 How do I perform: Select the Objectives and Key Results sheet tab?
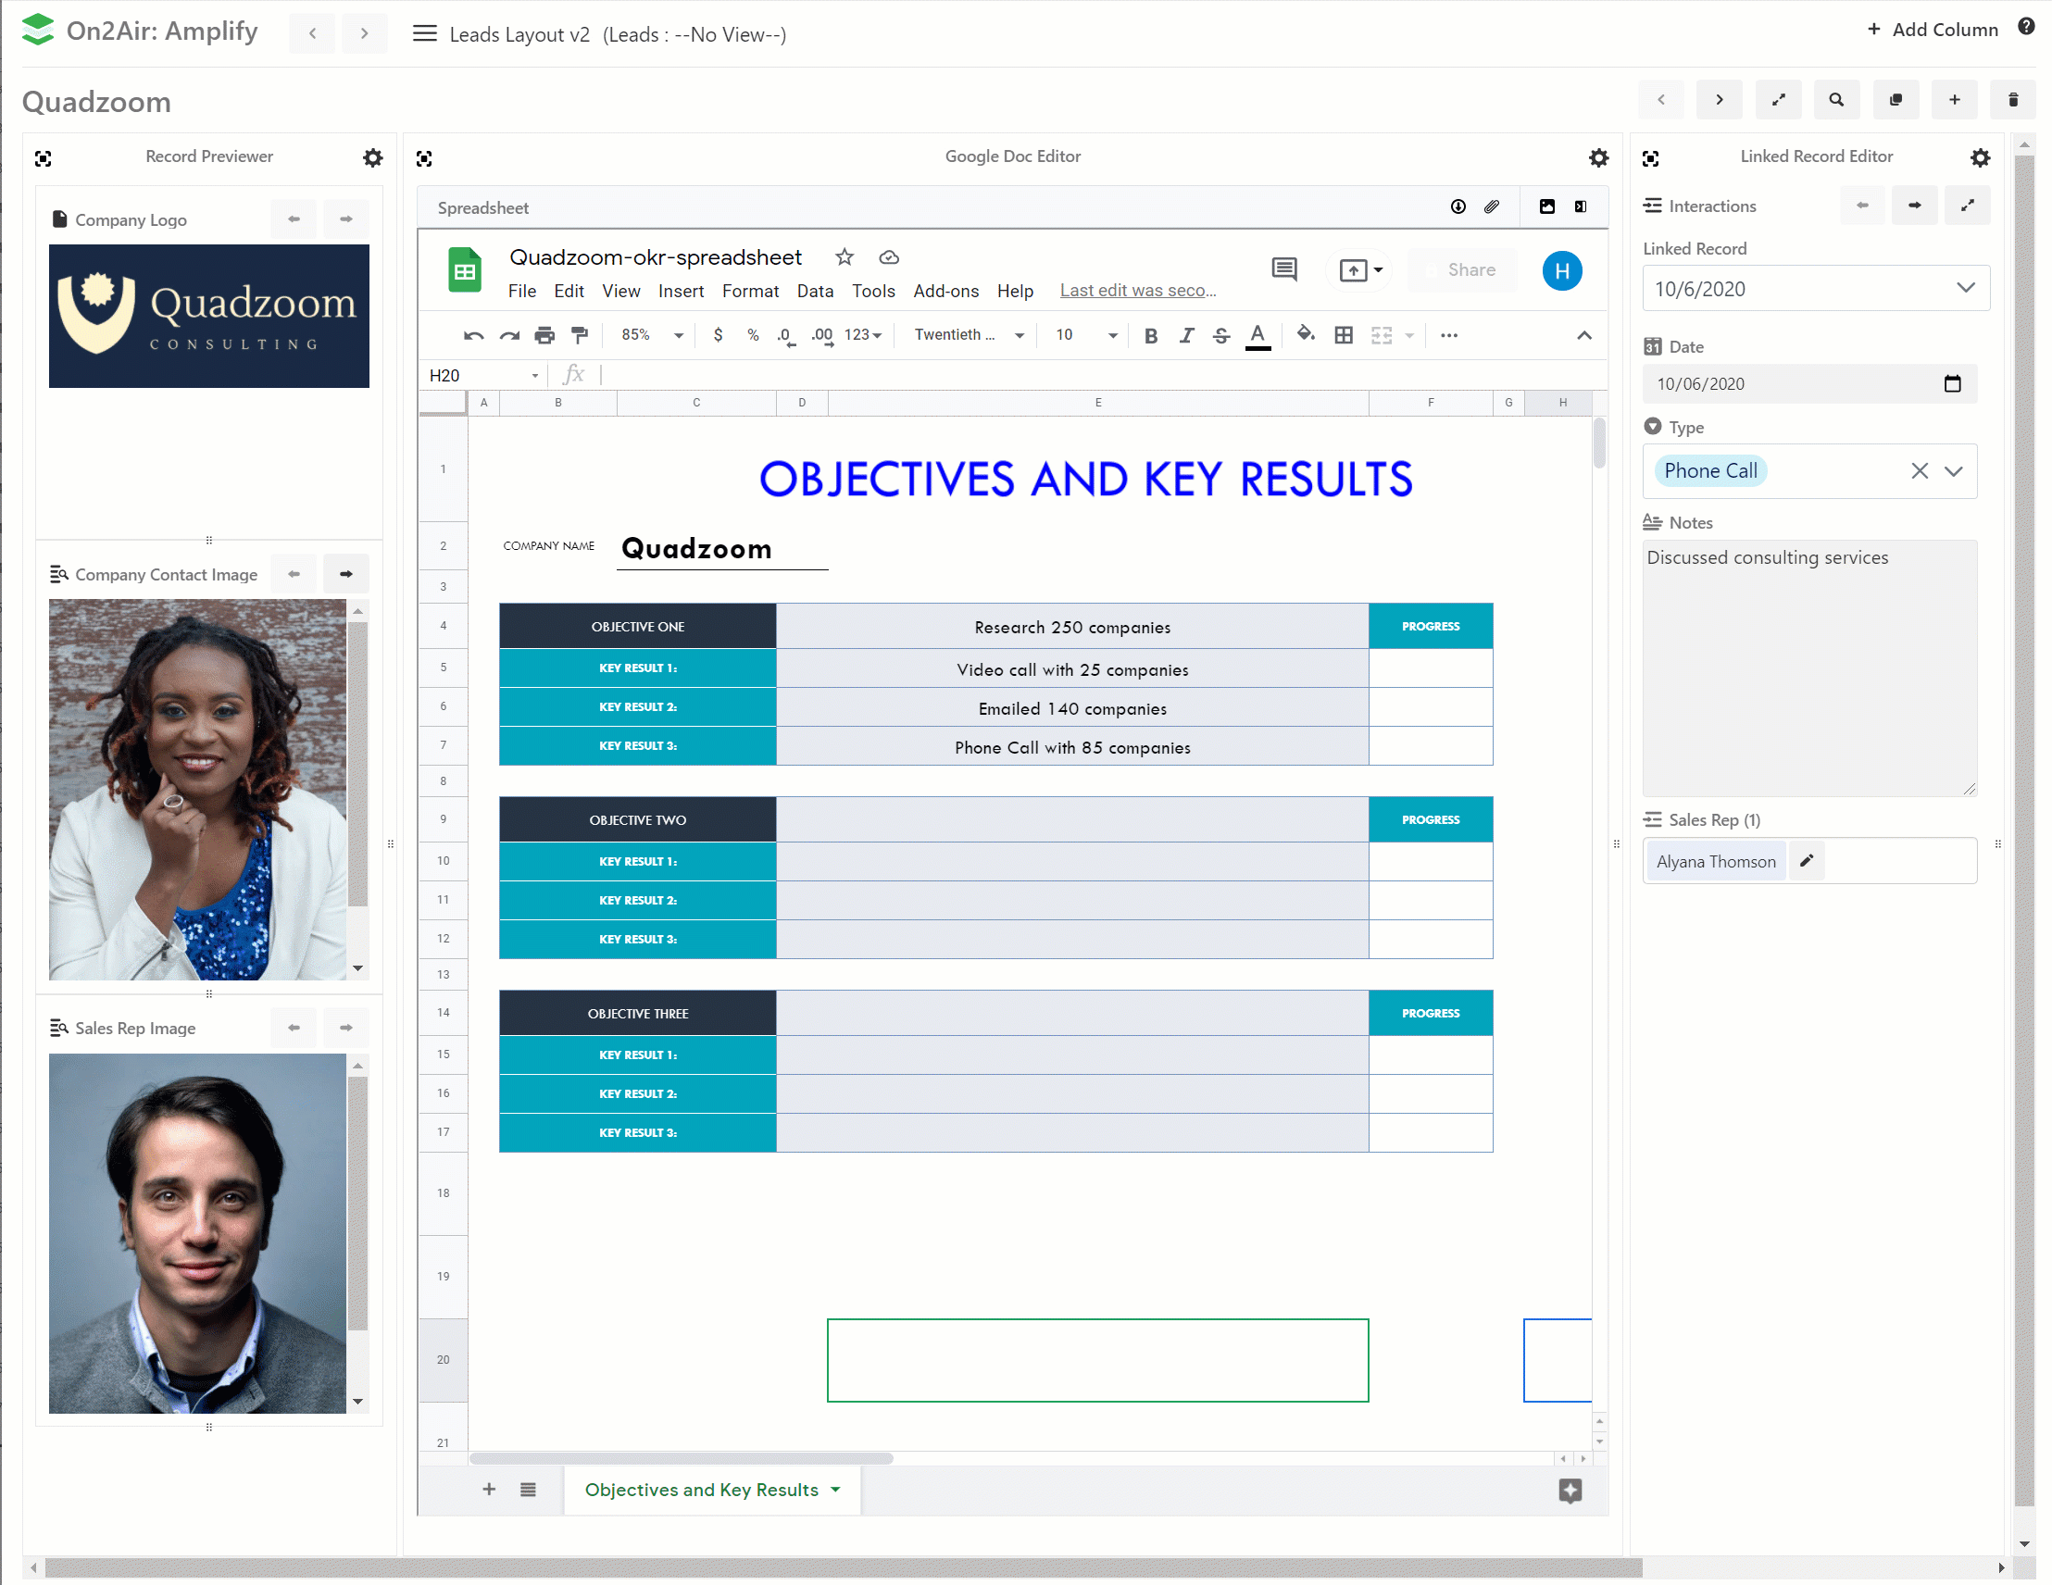click(x=701, y=1491)
